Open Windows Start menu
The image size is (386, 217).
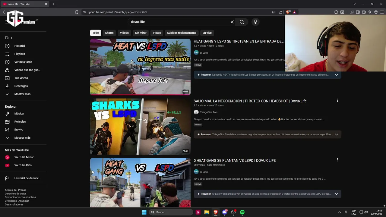[144, 212]
